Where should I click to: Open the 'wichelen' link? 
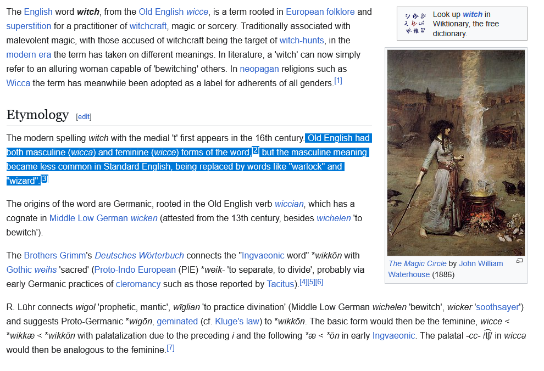pos(334,218)
